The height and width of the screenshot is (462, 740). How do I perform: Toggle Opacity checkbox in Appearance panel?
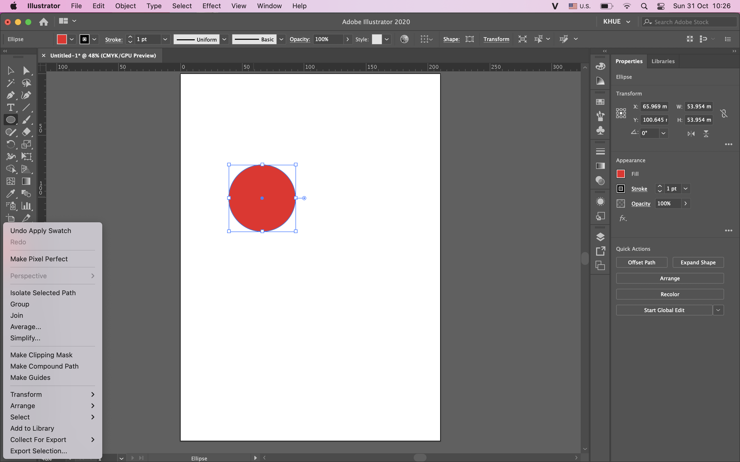pyautogui.click(x=621, y=203)
